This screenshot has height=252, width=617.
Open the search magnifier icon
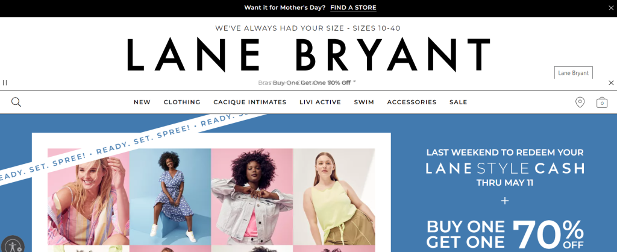tap(16, 102)
